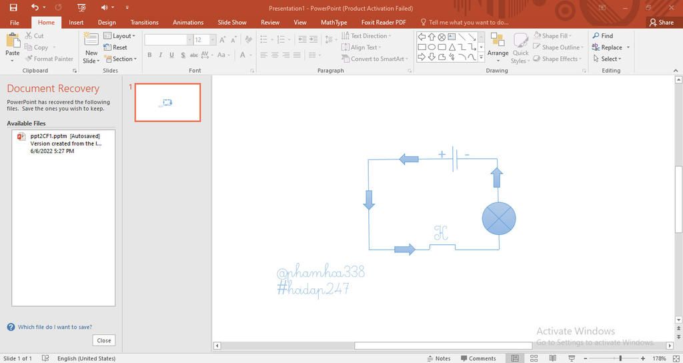The image size is (683, 363).
Task: Open Customize Quick Access Toolbar dropdown
Action: [127, 7]
